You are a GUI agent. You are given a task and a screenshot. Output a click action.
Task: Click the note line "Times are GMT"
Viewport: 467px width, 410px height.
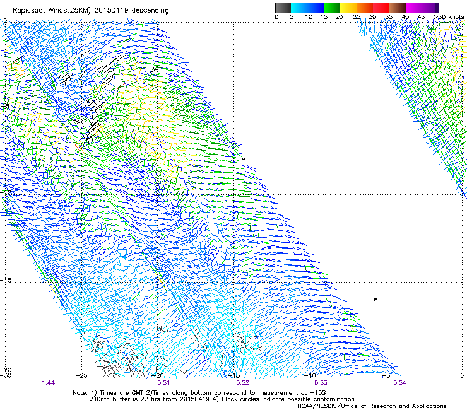122,393
